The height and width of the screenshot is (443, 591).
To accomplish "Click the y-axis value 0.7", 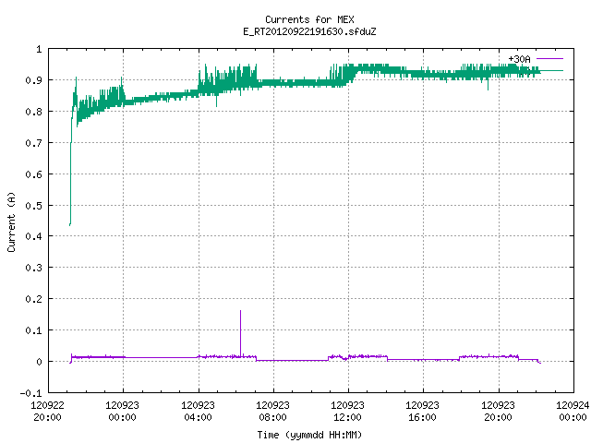I will 33,143.
